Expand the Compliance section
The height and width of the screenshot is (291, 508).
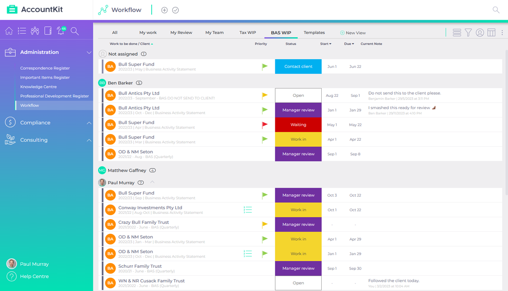[89, 123]
